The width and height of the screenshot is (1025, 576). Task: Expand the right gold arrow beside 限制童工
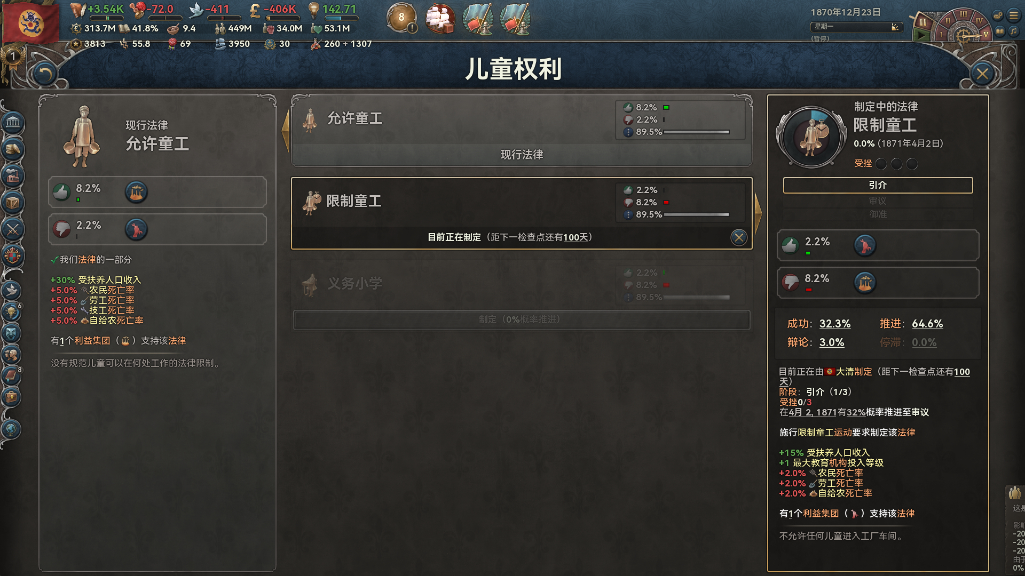coord(758,213)
